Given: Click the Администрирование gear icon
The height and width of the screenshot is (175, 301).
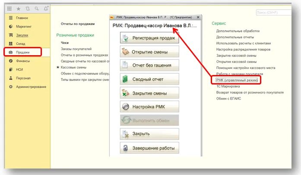Looking at the screenshot, I should (11, 87).
